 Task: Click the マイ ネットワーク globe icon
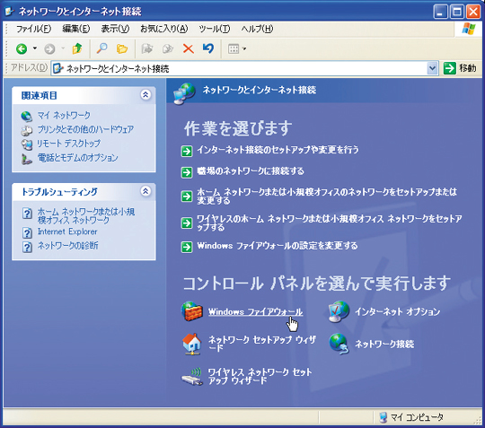pos(27,116)
